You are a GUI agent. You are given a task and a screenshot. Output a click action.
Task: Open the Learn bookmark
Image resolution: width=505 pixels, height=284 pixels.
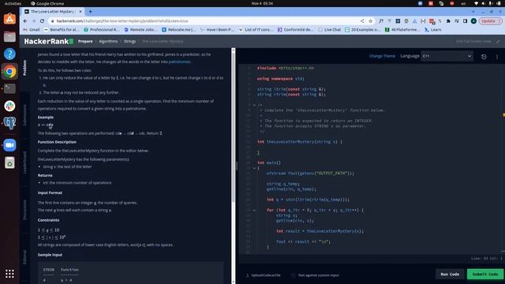pos(432,30)
